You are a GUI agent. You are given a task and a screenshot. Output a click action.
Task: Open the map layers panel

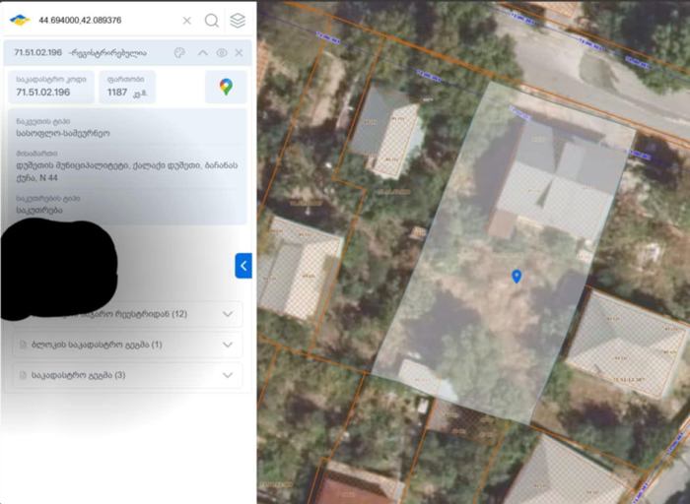(x=238, y=20)
